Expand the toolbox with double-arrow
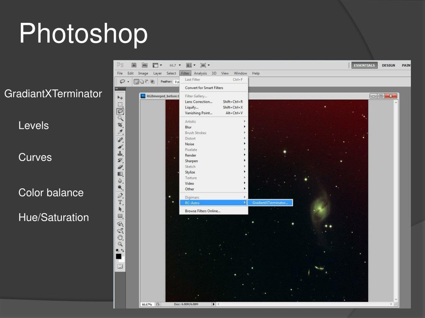Viewport: 425px width, 318px height. (117, 89)
